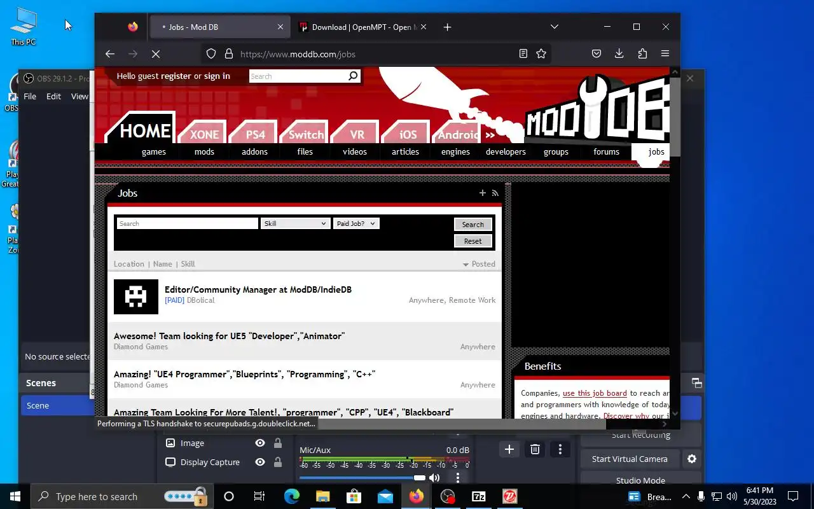
Task: Select the Jobs - Mod DB tab
Action: coord(219,27)
